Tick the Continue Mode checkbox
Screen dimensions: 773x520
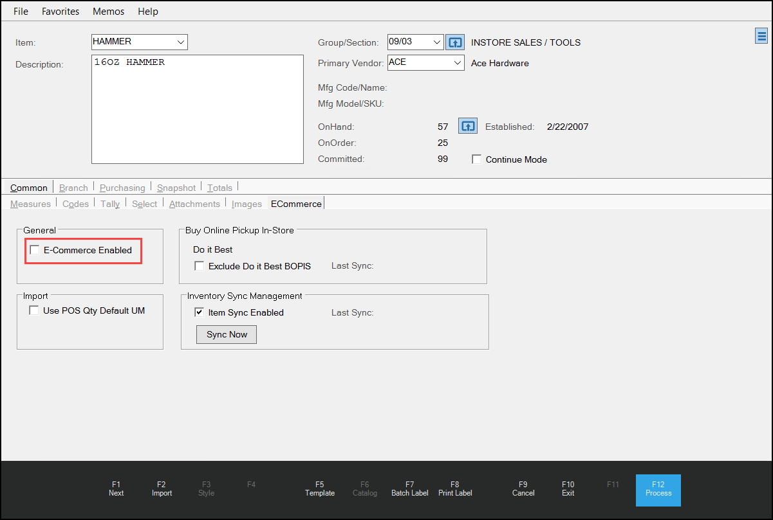477,159
